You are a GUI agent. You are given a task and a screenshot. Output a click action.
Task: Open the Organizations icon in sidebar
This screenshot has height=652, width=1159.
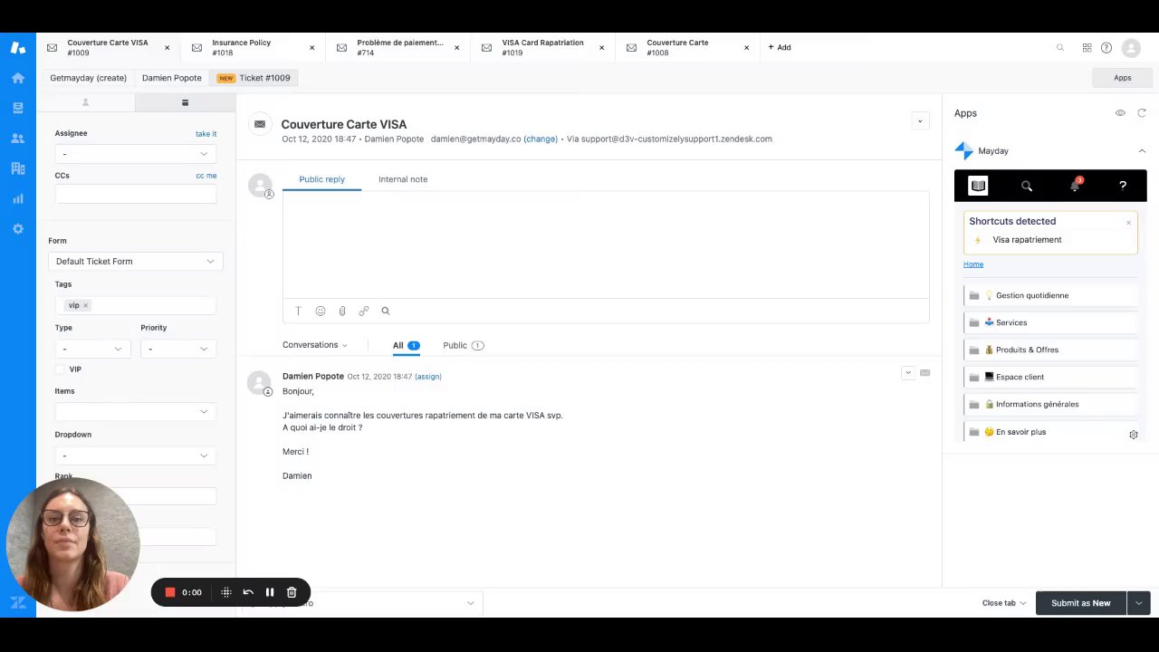(x=18, y=168)
